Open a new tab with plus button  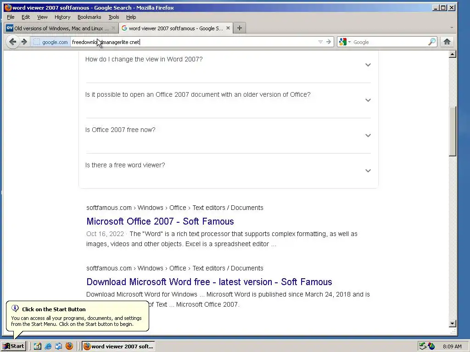tap(239, 28)
